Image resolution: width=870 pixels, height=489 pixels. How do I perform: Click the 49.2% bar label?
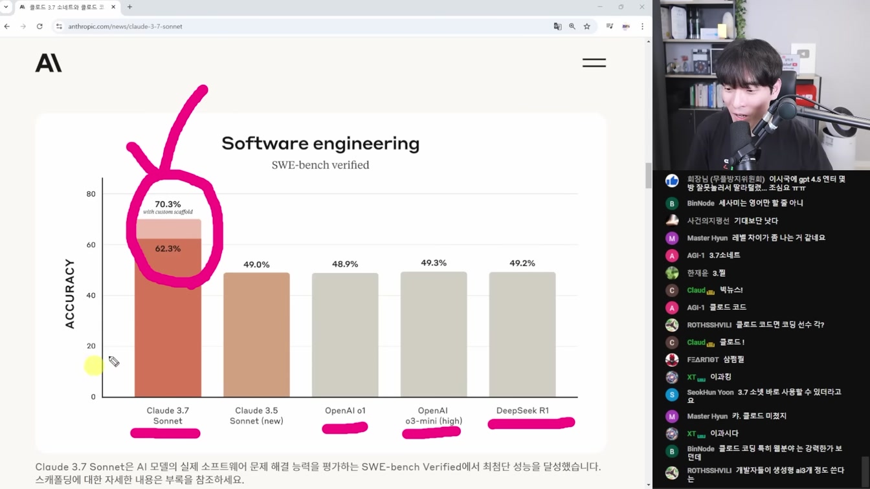[522, 263]
